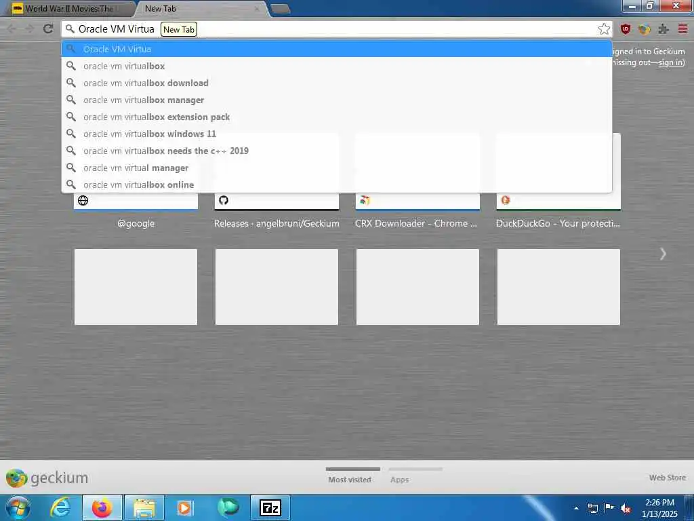Open DuckDuckGo most visited tile
Image resolution: width=694 pixels, height=521 pixels.
point(558,211)
